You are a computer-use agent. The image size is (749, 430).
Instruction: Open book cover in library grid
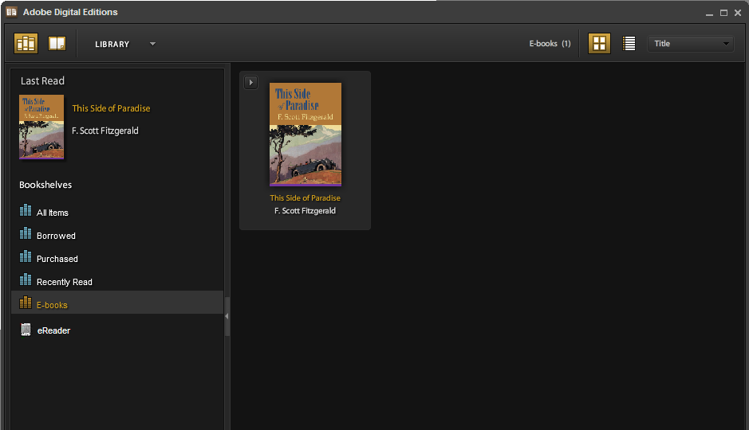click(x=306, y=135)
